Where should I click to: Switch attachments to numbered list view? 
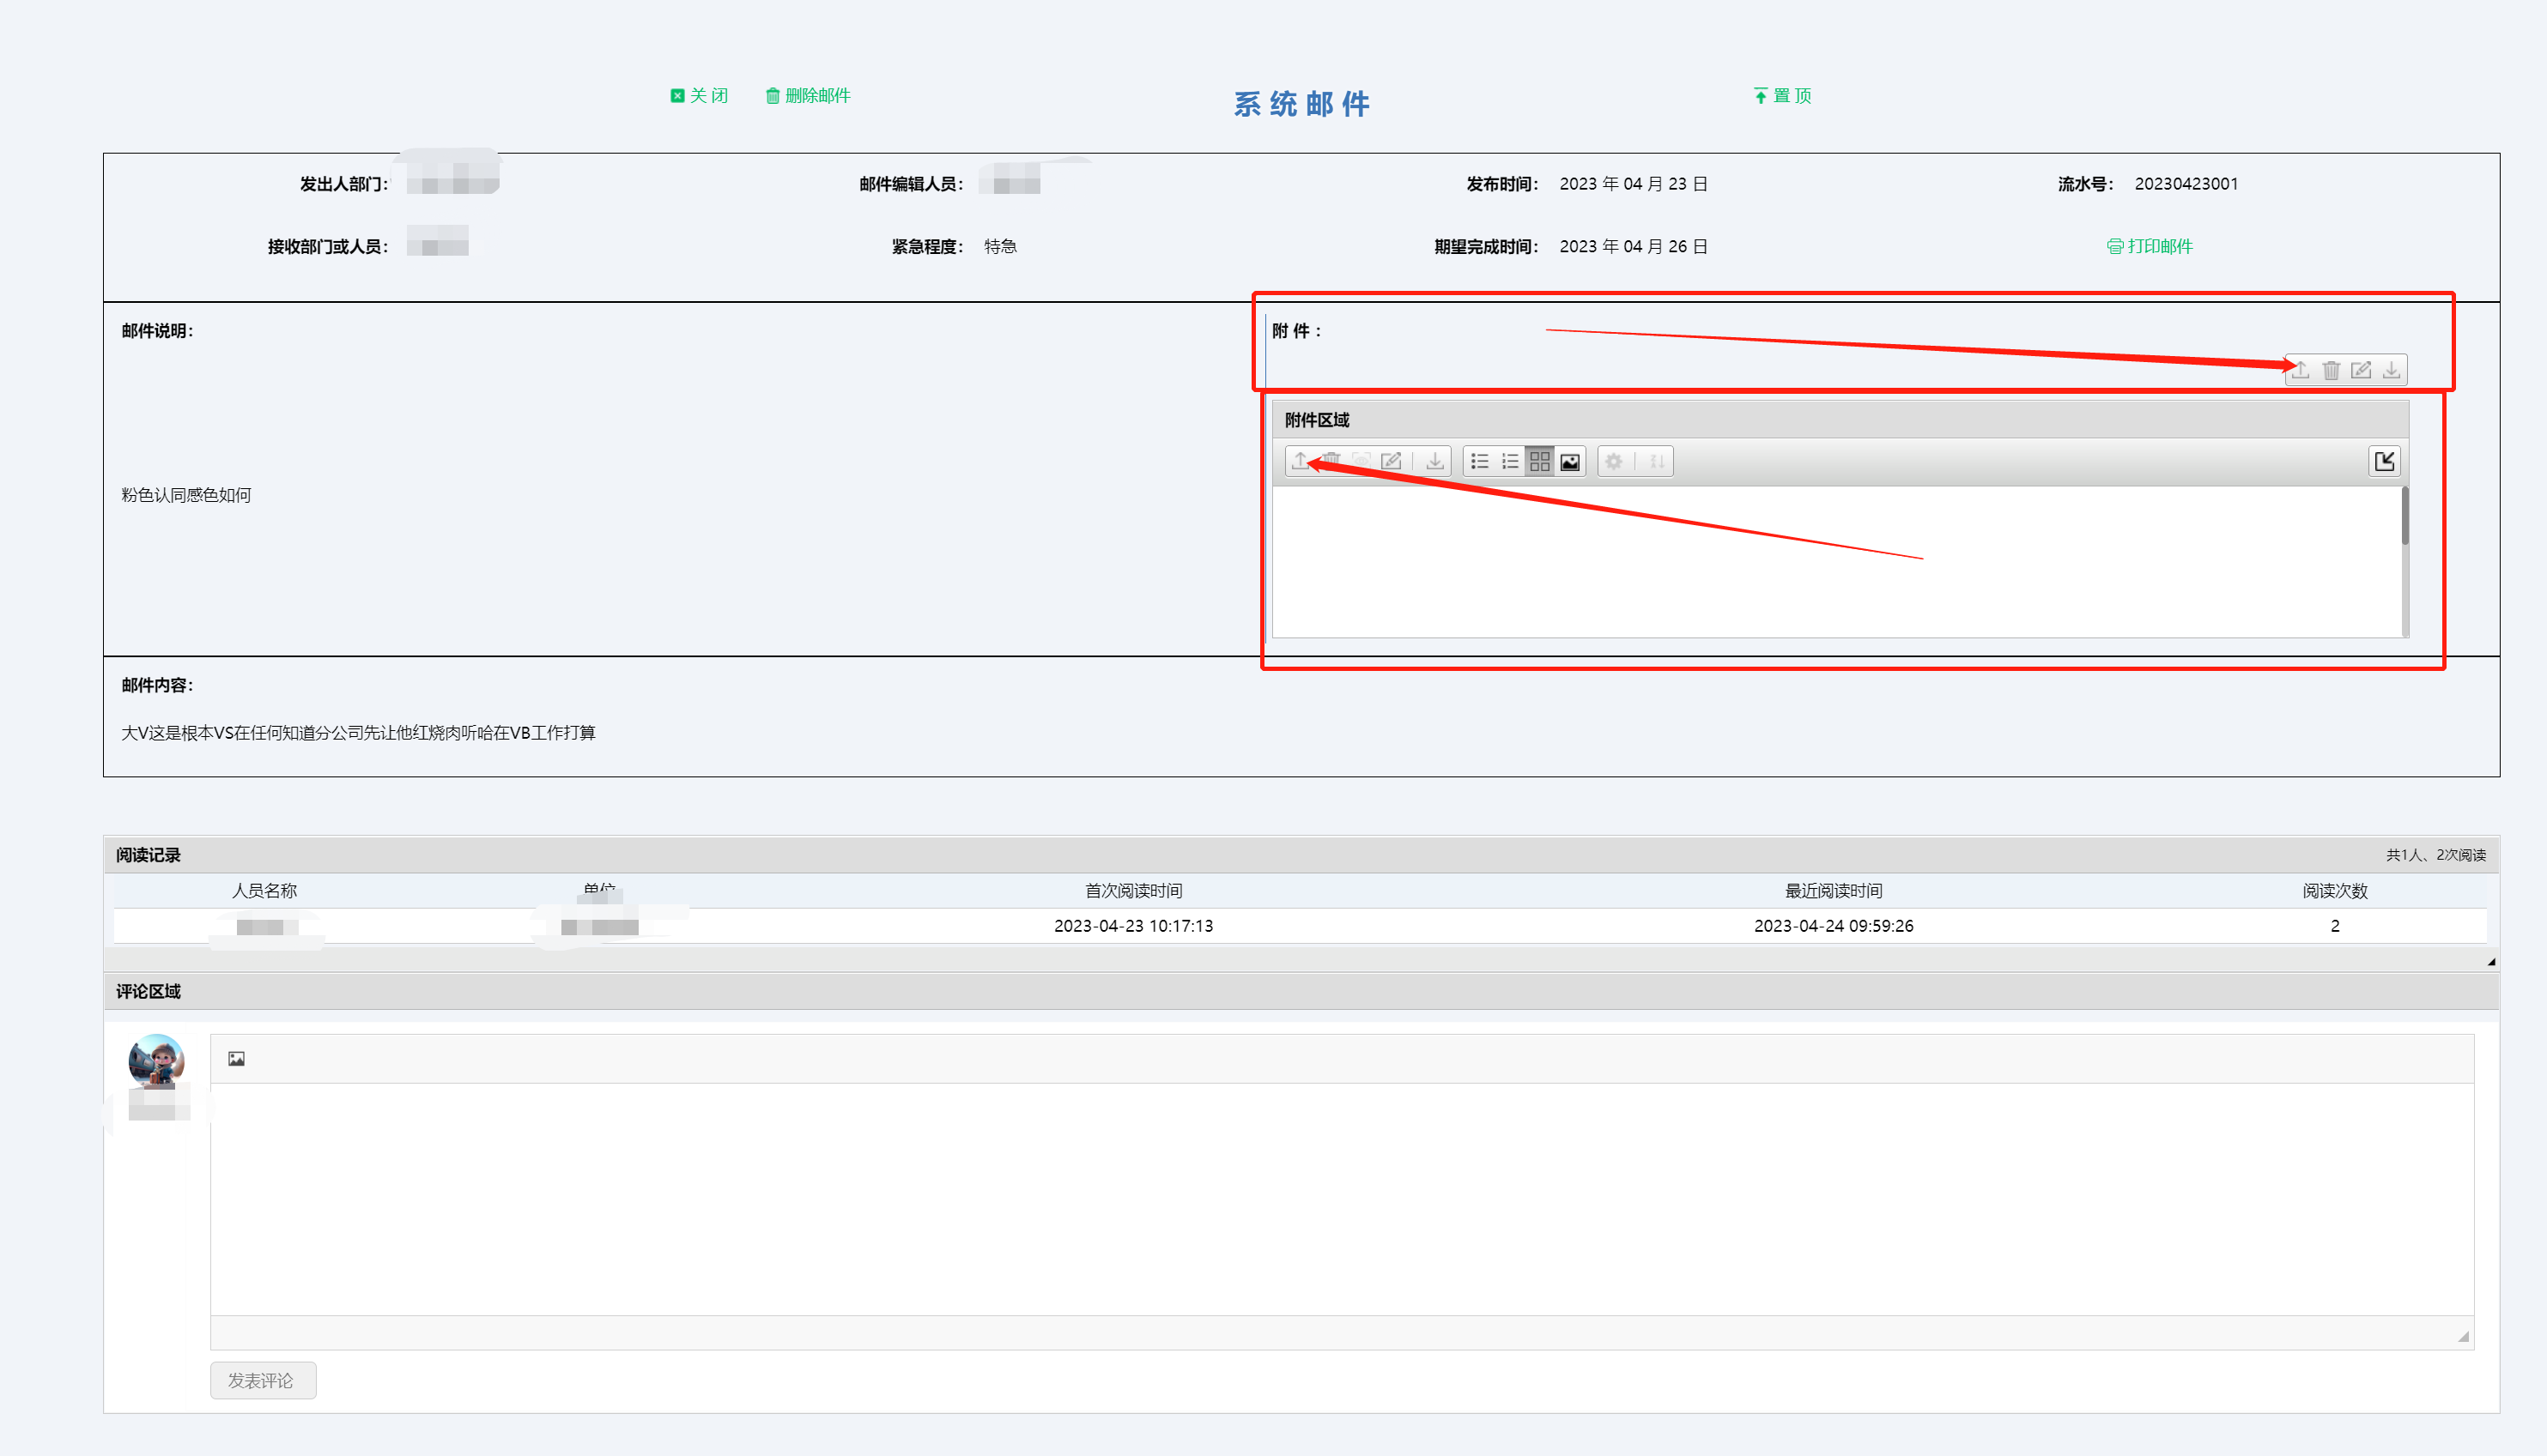click(1510, 461)
